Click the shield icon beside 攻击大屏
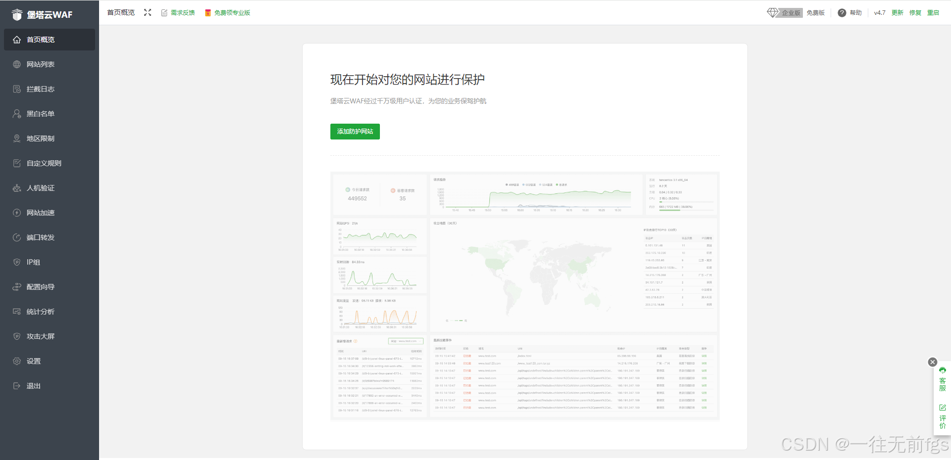This screenshot has height=460, width=951. coord(17,336)
